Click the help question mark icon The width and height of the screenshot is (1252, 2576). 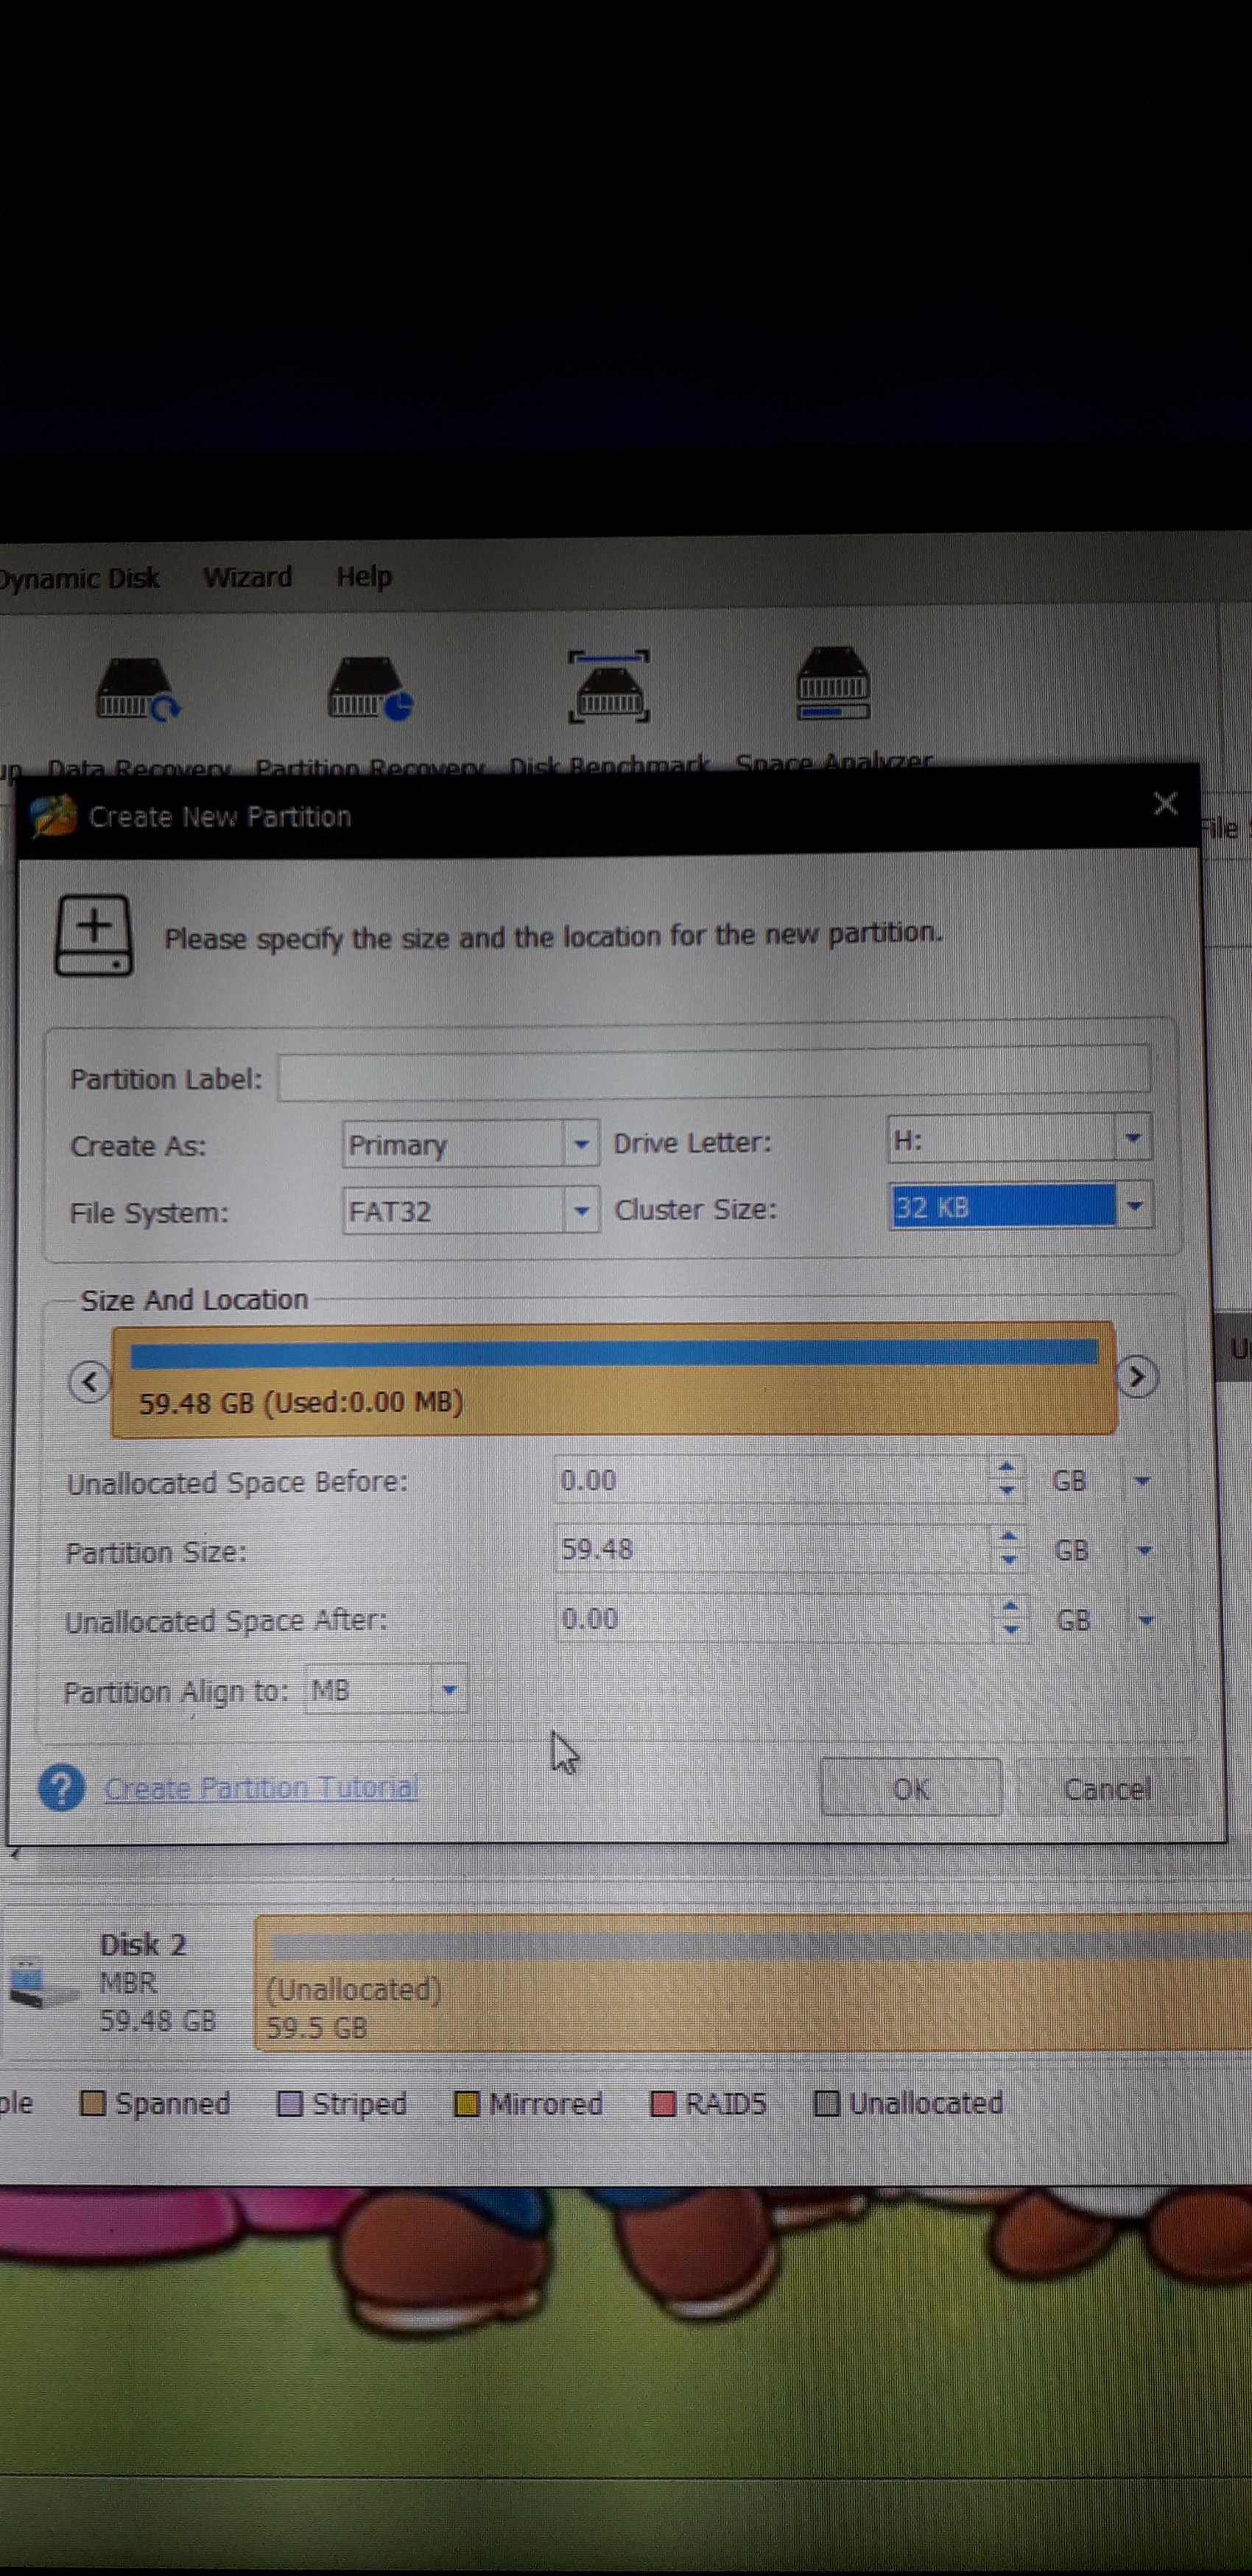click(61, 1788)
